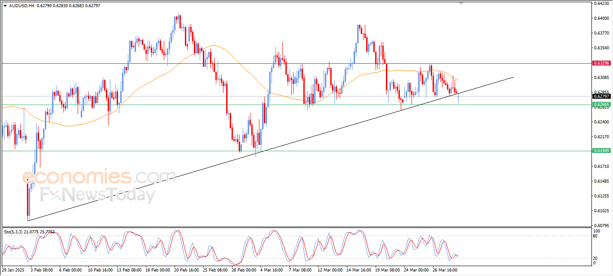Click the 0.63770 price axis label
The height and width of the screenshot is (276, 613).
(601, 33)
